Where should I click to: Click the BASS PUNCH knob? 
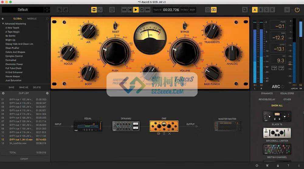coord(212,73)
